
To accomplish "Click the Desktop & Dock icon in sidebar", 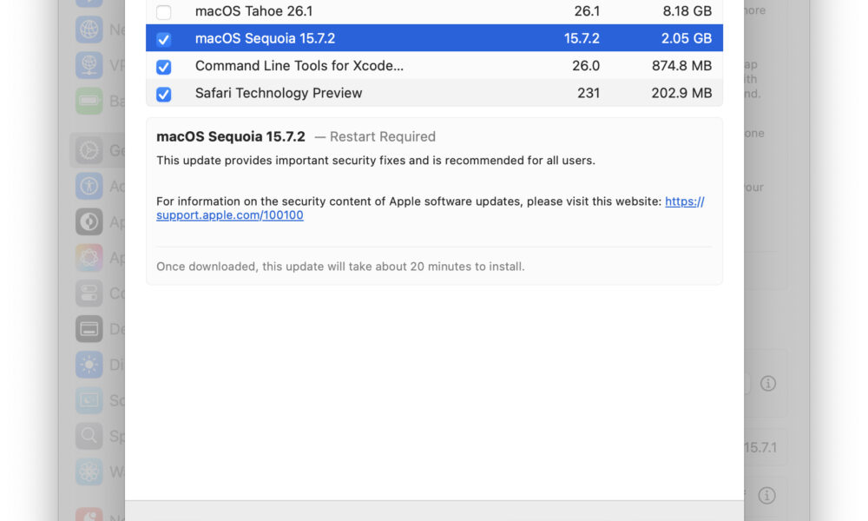I will (x=89, y=329).
